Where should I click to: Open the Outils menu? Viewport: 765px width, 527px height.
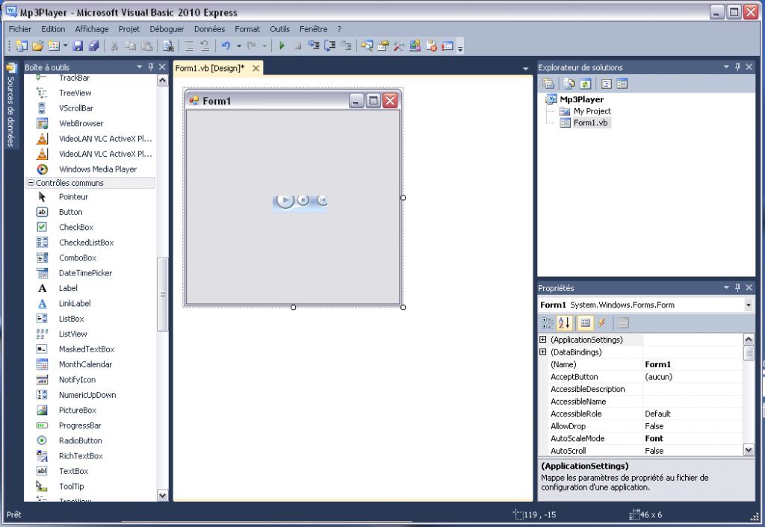[x=279, y=29]
